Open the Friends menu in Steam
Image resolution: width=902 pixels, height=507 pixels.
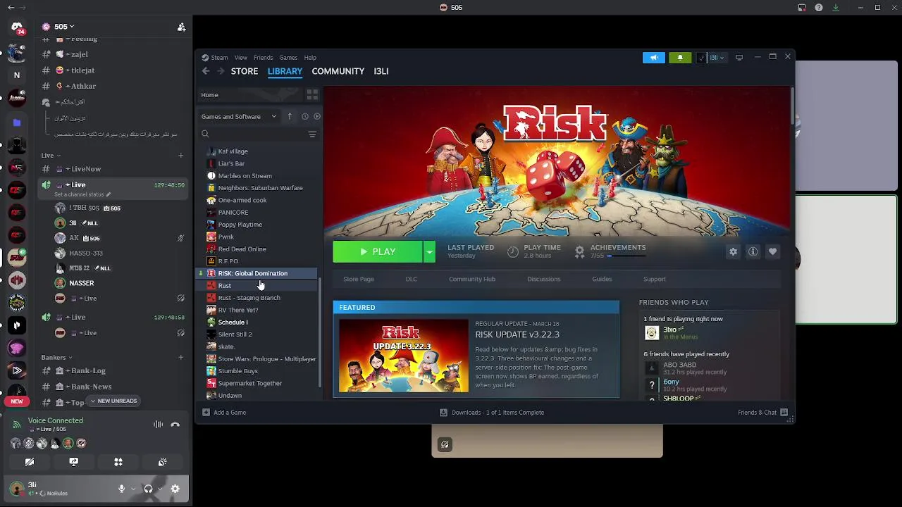264,58
